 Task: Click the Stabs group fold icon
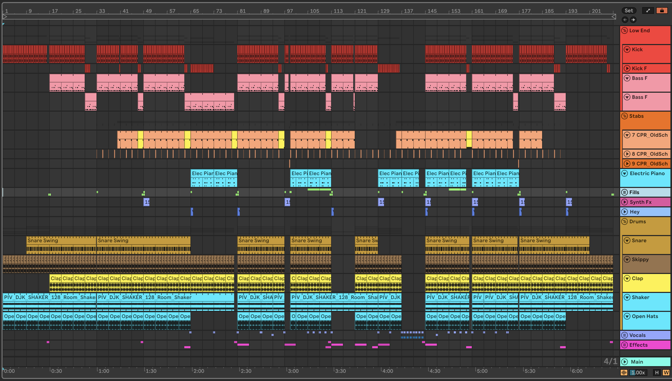[x=625, y=116]
